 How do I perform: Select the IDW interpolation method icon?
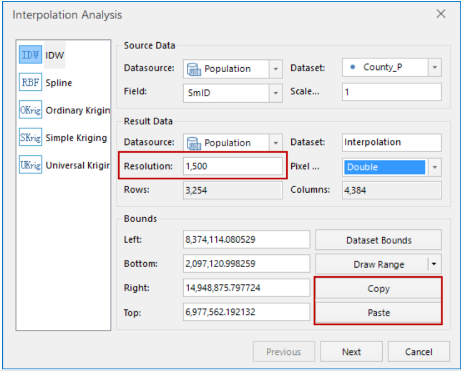30,55
